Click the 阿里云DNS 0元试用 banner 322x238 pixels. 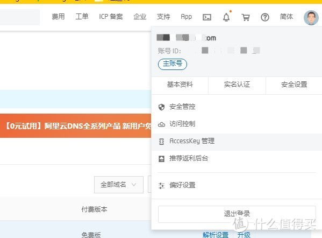click(76, 125)
